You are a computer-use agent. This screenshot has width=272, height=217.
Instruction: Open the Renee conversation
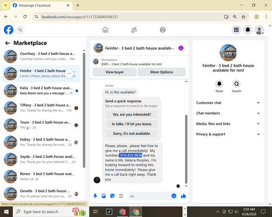41,177
